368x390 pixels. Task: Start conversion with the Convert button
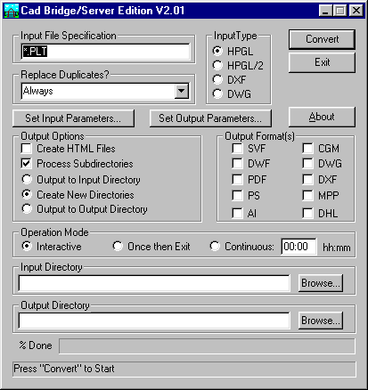(322, 39)
